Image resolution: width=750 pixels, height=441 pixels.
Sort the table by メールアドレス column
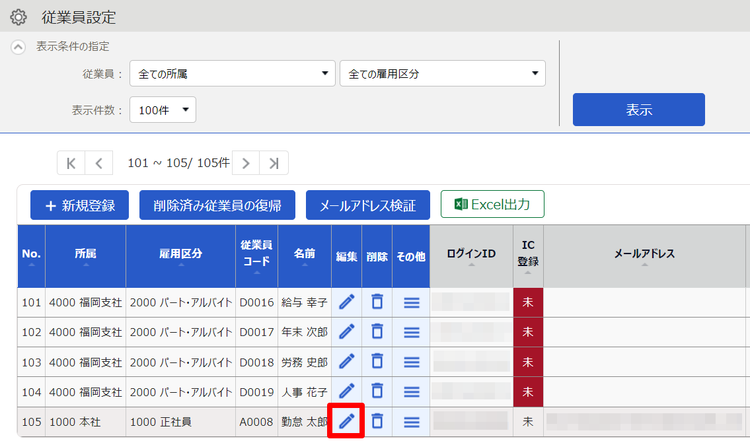click(644, 256)
